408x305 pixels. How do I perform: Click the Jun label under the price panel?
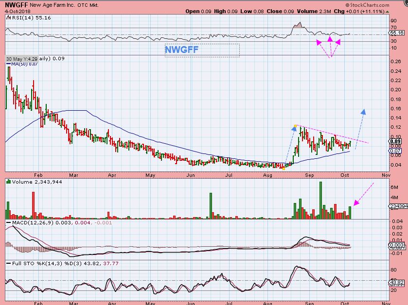[191, 175]
